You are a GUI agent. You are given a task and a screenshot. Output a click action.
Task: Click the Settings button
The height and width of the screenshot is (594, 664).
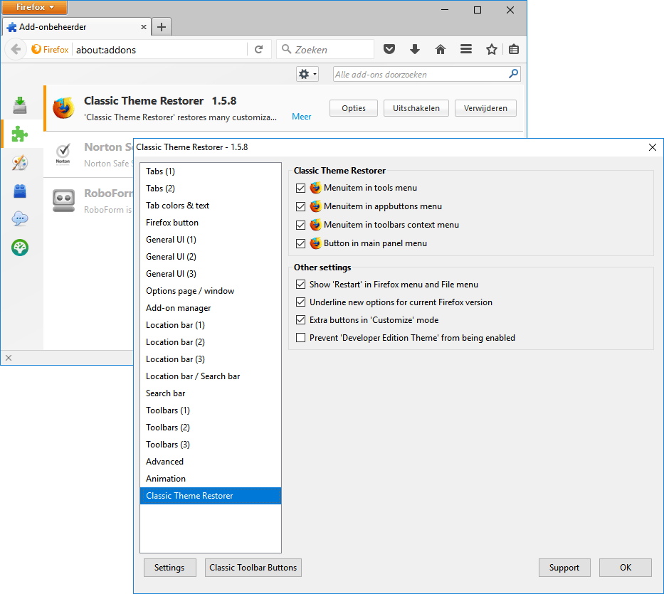tap(170, 568)
